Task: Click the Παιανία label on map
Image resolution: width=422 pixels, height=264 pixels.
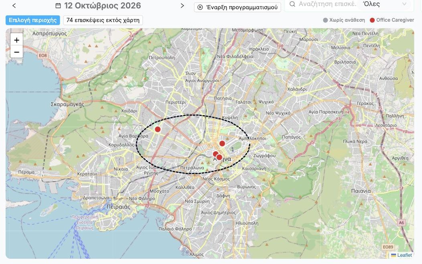Action: point(361,191)
